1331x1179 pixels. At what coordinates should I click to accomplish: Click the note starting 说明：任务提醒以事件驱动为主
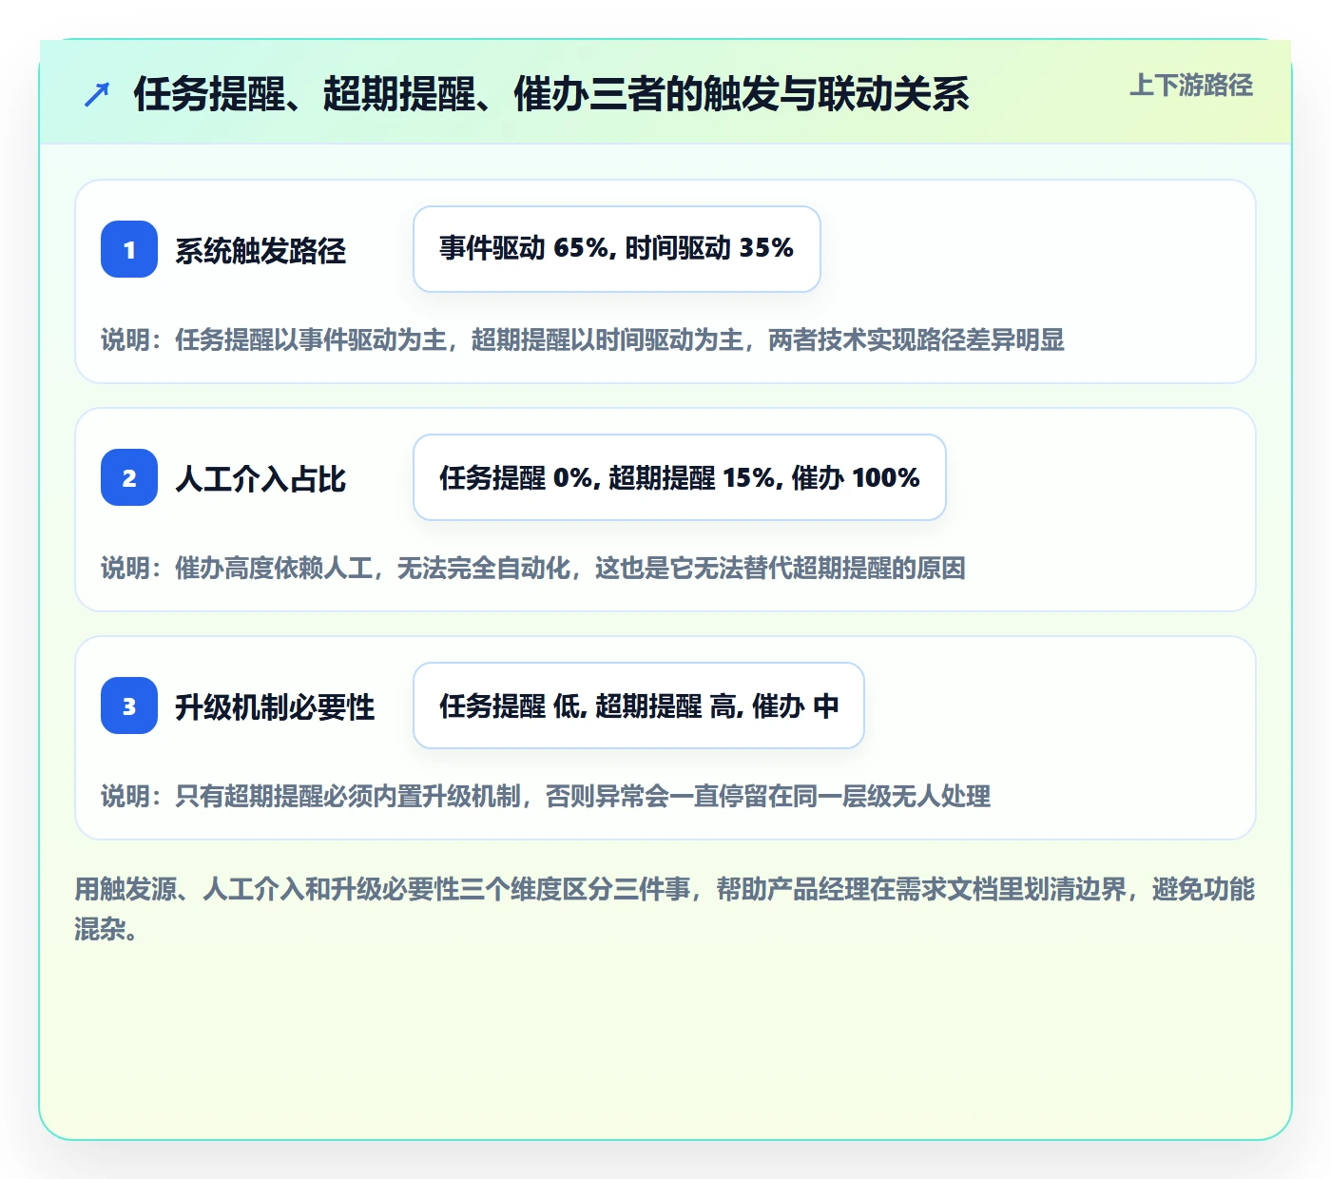coord(583,339)
